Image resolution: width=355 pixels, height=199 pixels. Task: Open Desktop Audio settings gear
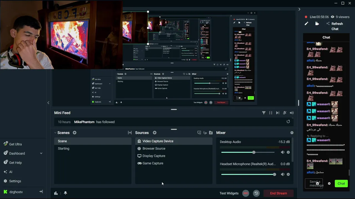pyautogui.click(x=288, y=152)
